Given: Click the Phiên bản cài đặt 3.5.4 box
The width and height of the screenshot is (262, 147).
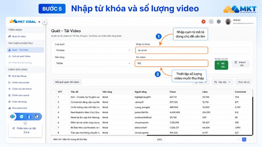Looking at the screenshot, I should click(x=25, y=130).
